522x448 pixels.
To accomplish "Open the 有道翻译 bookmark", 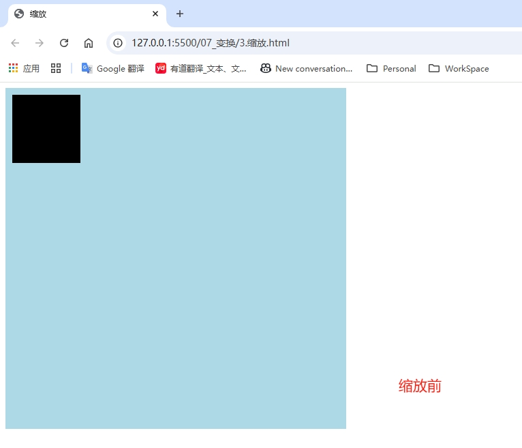I will [201, 68].
